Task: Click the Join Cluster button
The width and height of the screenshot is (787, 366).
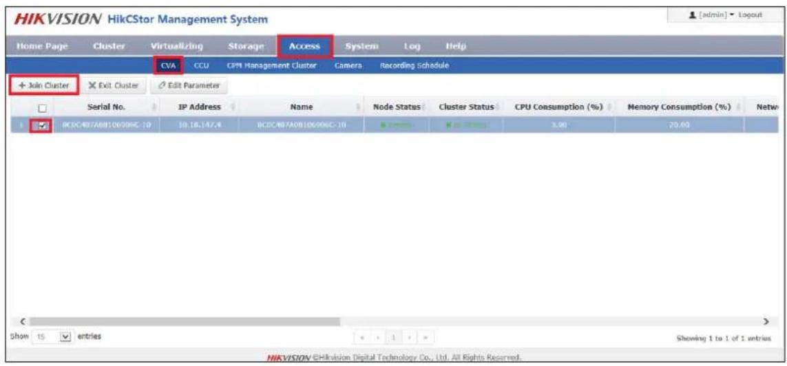Action: point(44,85)
